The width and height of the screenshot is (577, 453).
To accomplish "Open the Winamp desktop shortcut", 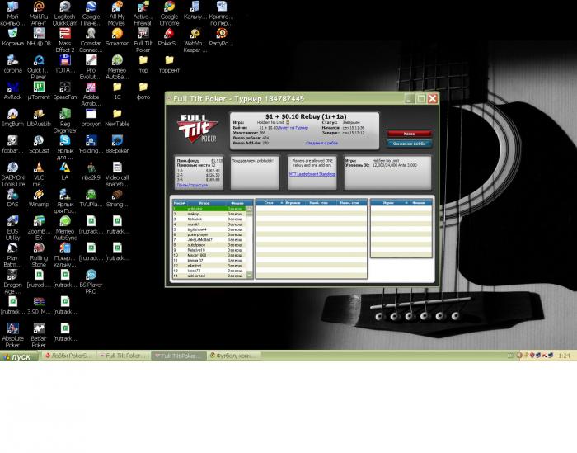I will 39,198.
